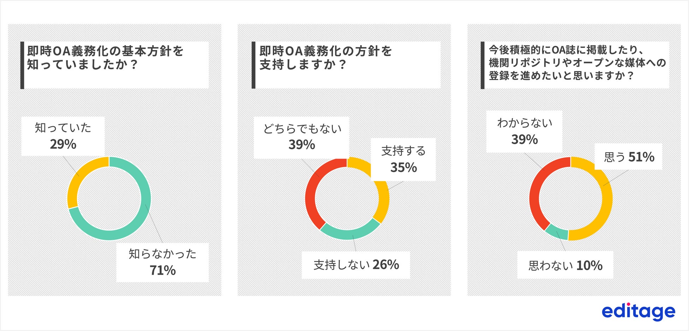Click the title 即時OA義務化の基本方針を知っていましたか？
This screenshot has height=331, width=689.
click(x=105, y=58)
